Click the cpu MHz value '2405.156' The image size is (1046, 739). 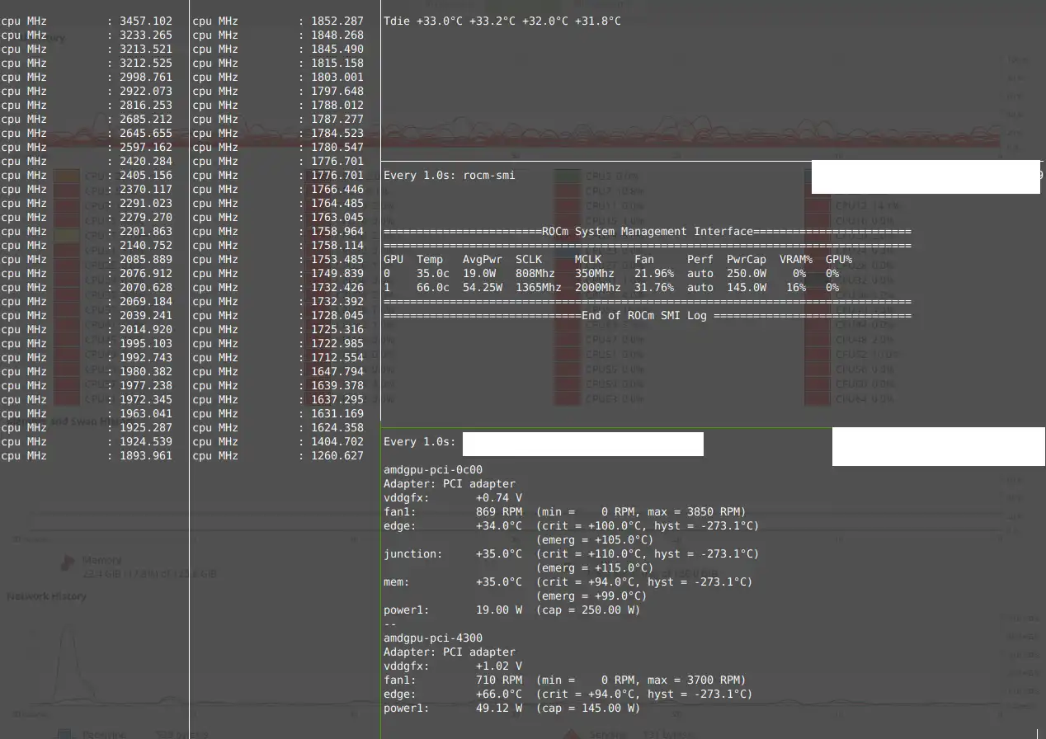(x=146, y=175)
